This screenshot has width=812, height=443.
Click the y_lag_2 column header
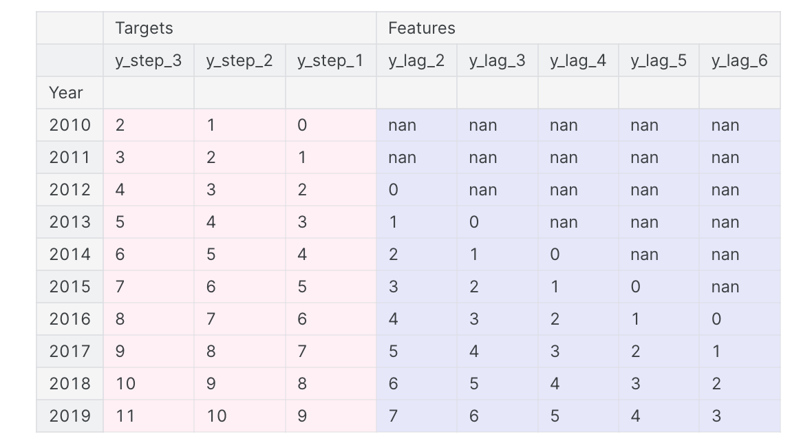click(416, 61)
